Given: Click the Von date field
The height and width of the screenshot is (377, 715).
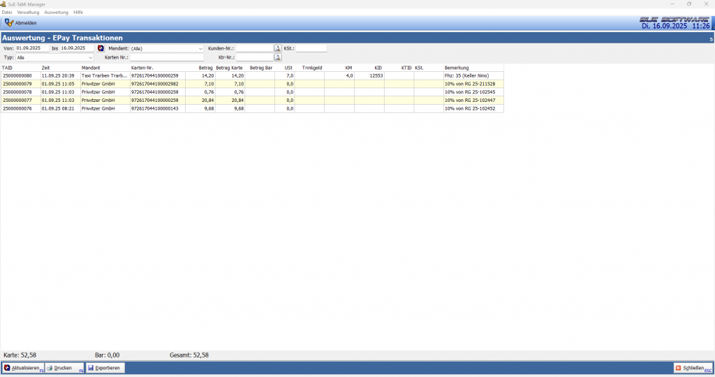Looking at the screenshot, I should [x=32, y=48].
